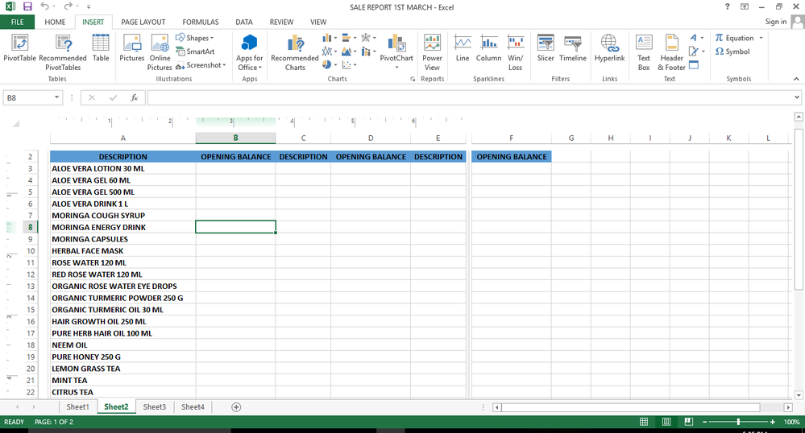Open Online Pictures search
Viewport: 805px width, 433px height.
point(160,52)
